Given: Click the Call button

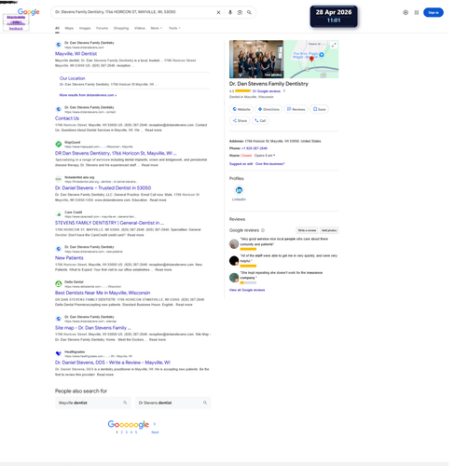Looking at the screenshot, I should pos(260,120).
